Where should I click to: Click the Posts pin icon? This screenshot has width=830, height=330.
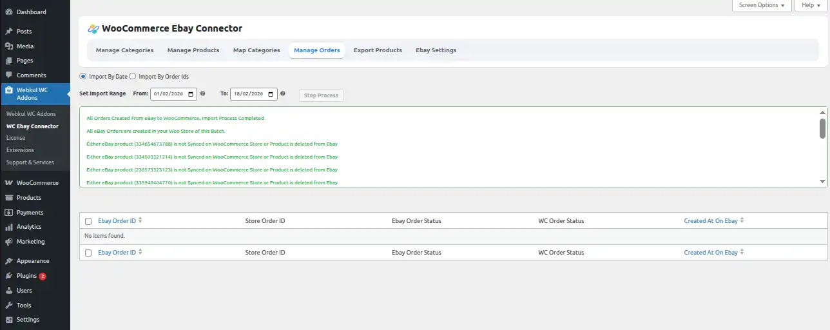9,32
